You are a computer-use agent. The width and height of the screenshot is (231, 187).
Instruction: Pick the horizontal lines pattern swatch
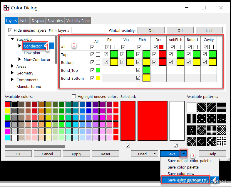[221, 107]
